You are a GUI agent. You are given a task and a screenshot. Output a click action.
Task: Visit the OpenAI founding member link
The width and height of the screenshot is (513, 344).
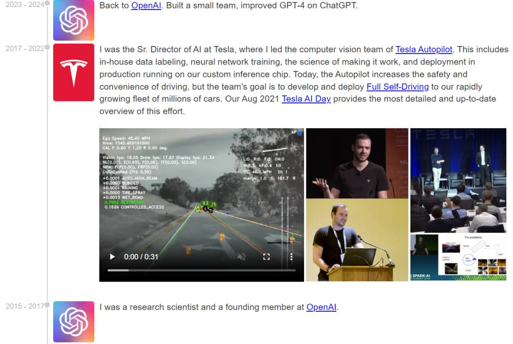click(321, 307)
